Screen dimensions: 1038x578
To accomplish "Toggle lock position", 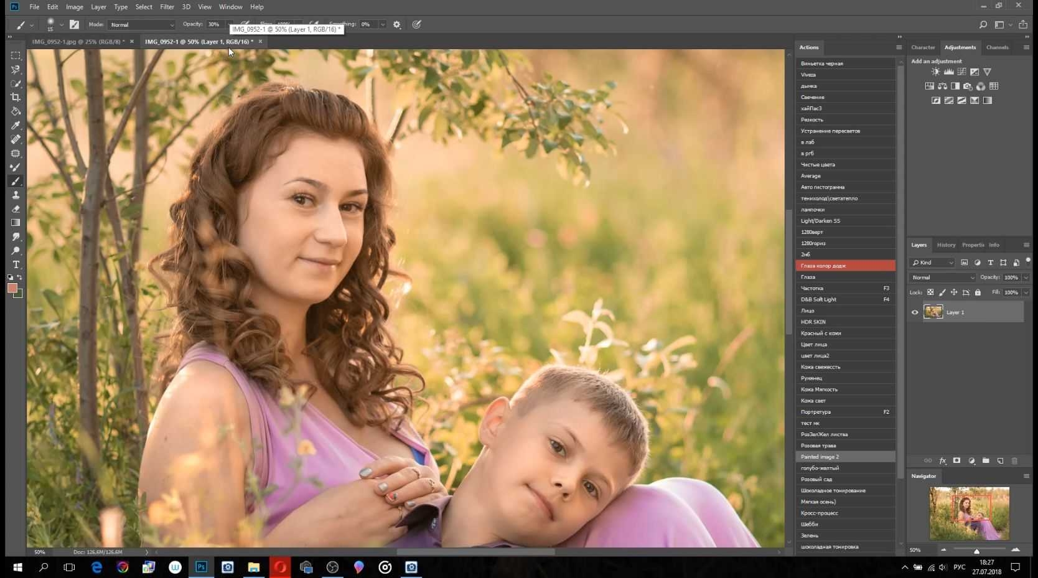I will (954, 292).
